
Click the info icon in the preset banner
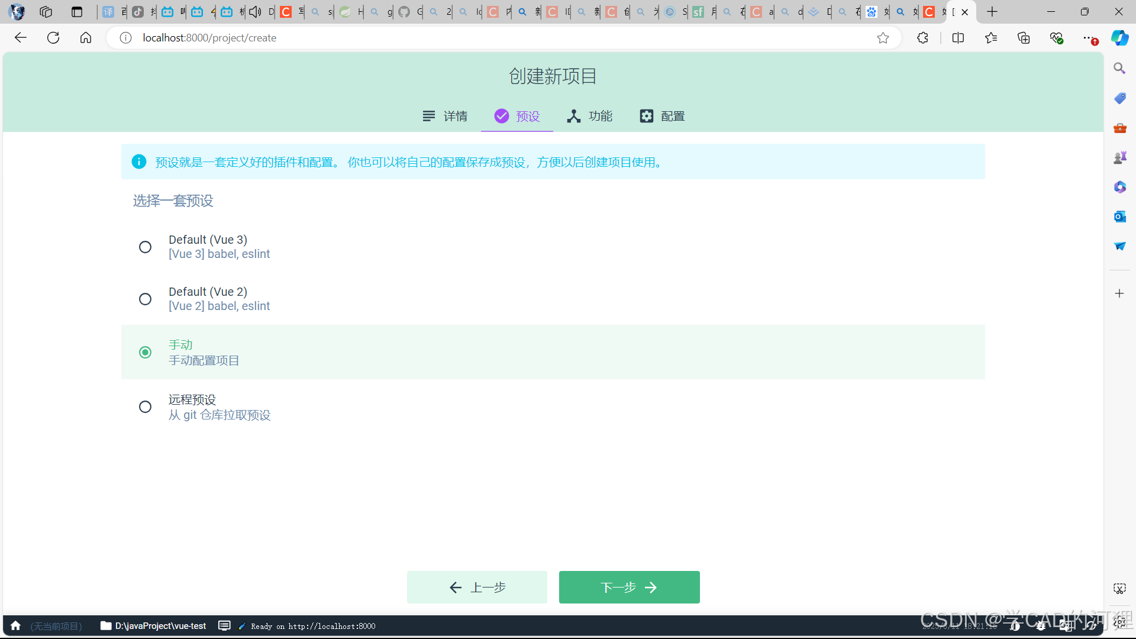(x=139, y=162)
